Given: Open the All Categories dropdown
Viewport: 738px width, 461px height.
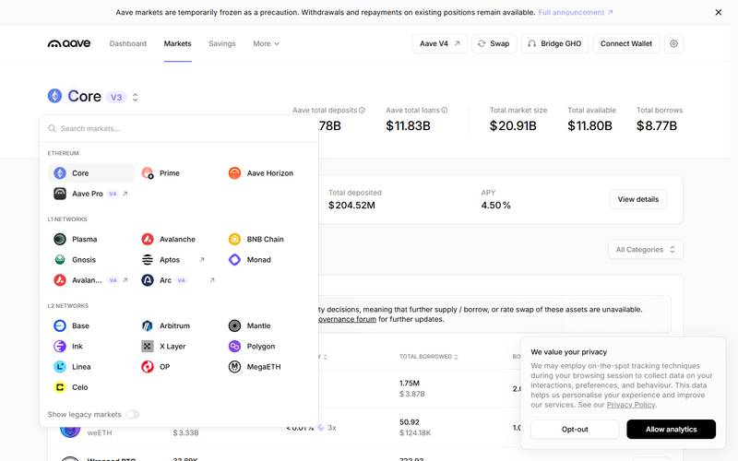Looking at the screenshot, I should [x=645, y=249].
